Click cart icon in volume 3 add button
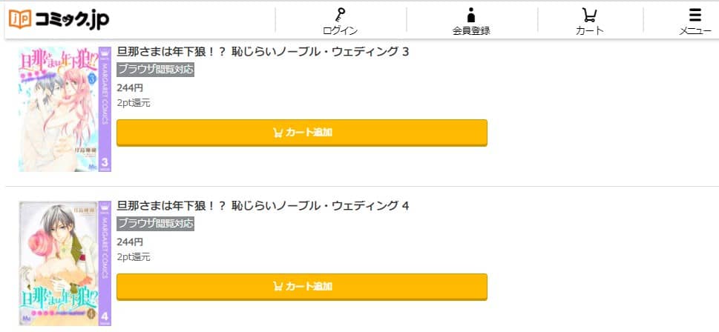This screenshot has width=719, height=332. 278,133
